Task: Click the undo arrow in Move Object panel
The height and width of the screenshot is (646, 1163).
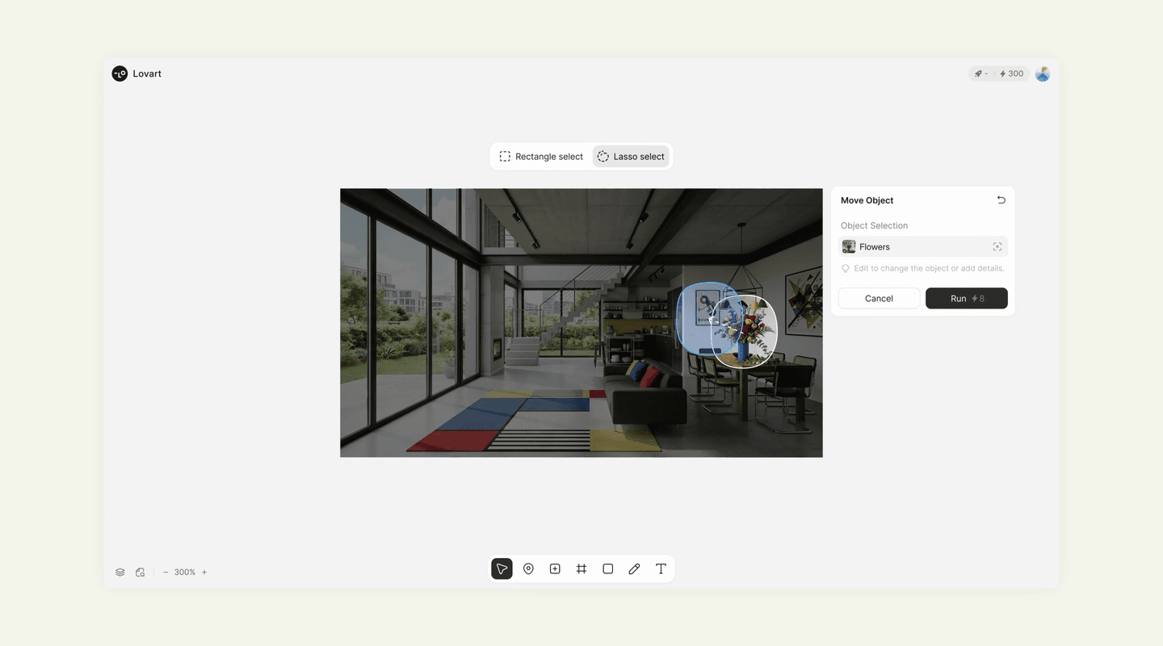Action: click(1001, 200)
